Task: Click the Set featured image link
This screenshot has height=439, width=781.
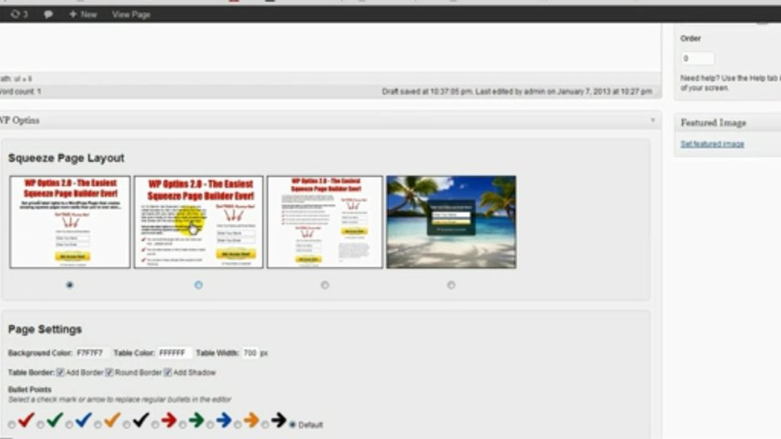Action: [712, 144]
